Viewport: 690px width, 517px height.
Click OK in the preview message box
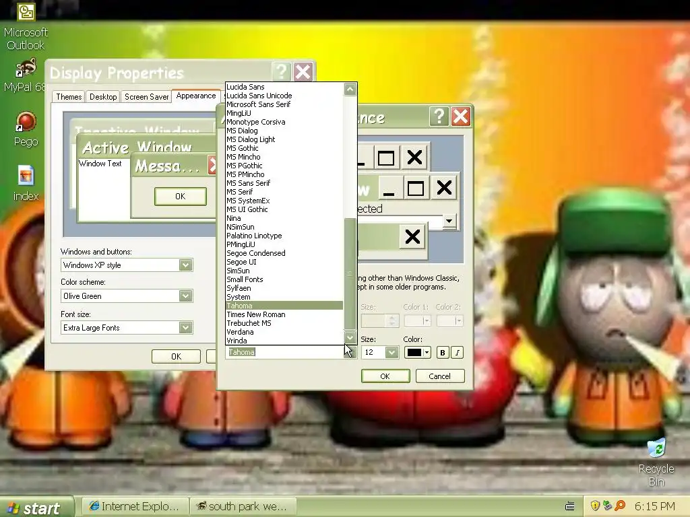(x=181, y=197)
